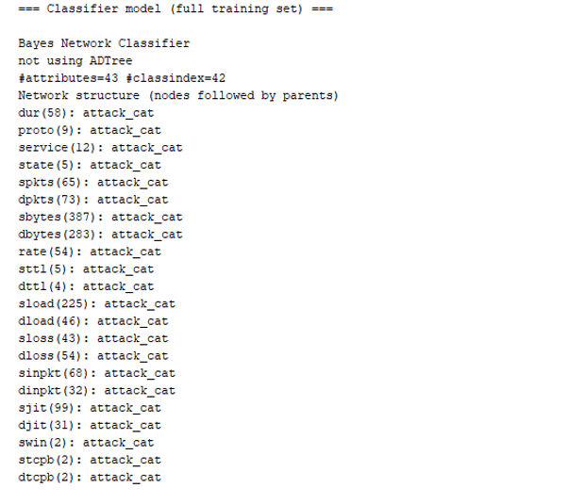The height and width of the screenshot is (504, 568).
Task: Select the sbytes(387) entry
Action: tap(100, 217)
